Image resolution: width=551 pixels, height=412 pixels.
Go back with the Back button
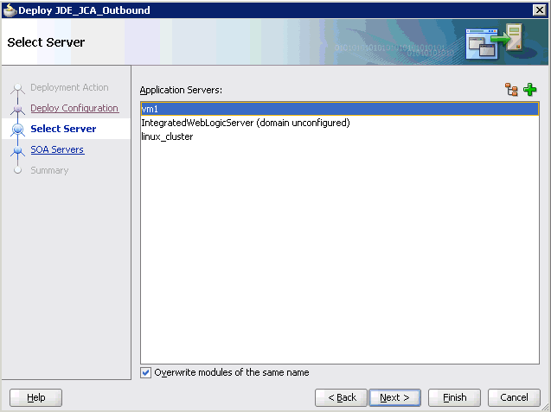pyautogui.click(x=341, y=397)
